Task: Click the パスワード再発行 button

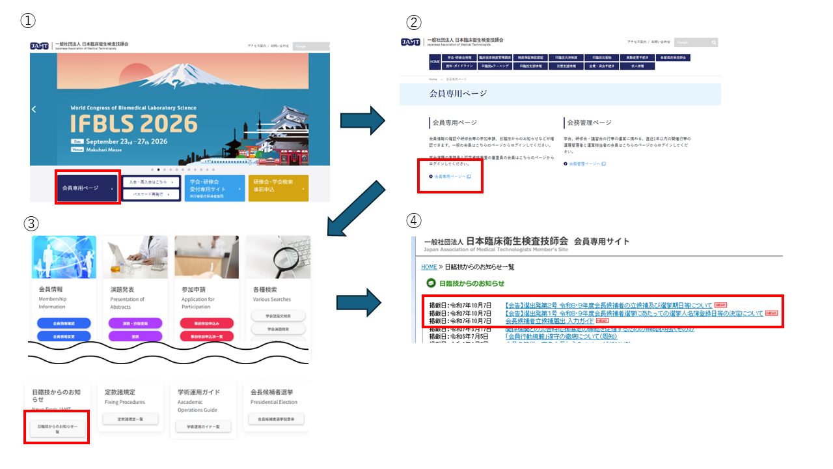Action: (151, 194)
